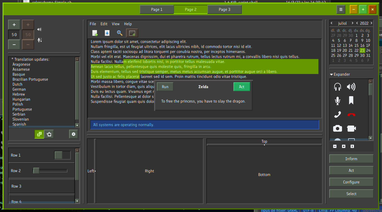Screen dimensions: 382x212
Task: Toggle the Row 1 switch
Action: 62,155
